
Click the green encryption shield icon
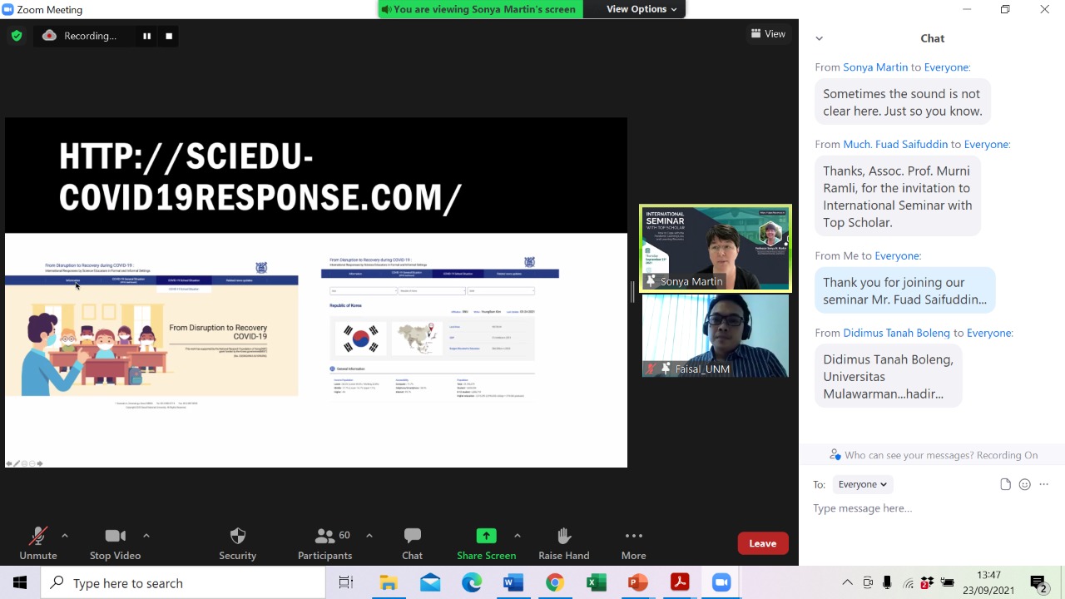(17, 36)
